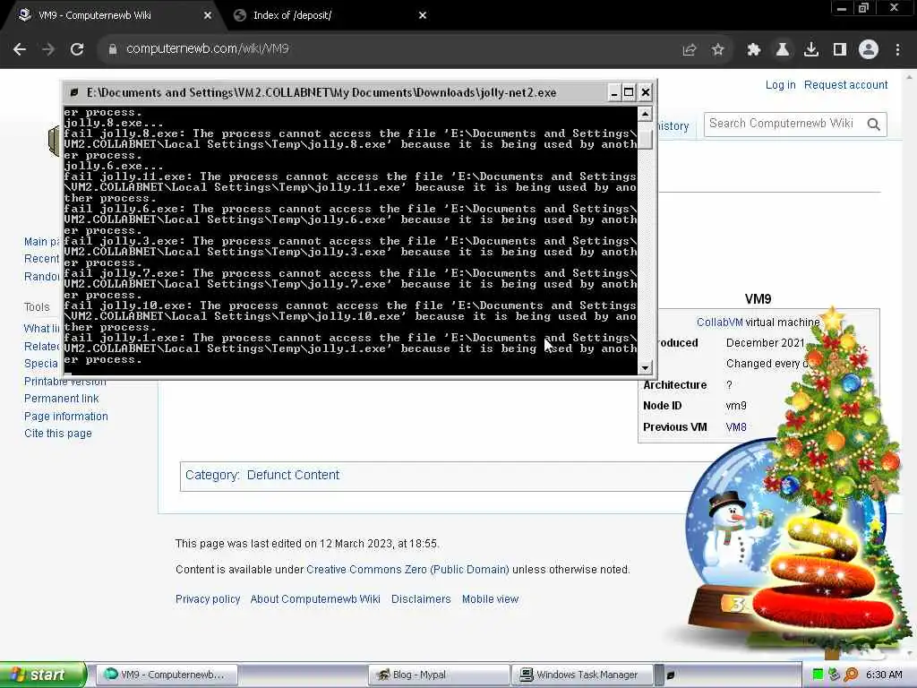The width and height of the screenshot is (917, 688).
Task: Click the network tray icon
Action: (x=834, y=675)
